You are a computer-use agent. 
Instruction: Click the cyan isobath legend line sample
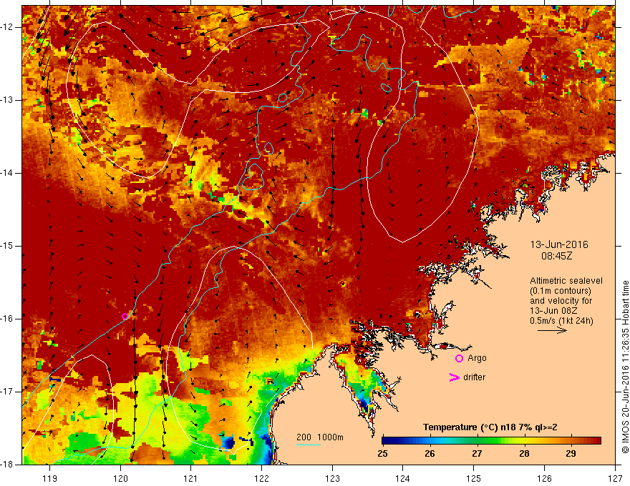(x=309, y=445)
